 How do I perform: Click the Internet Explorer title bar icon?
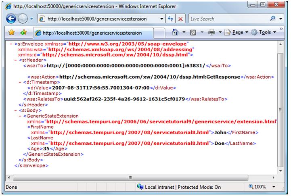(x=8, y=6)
